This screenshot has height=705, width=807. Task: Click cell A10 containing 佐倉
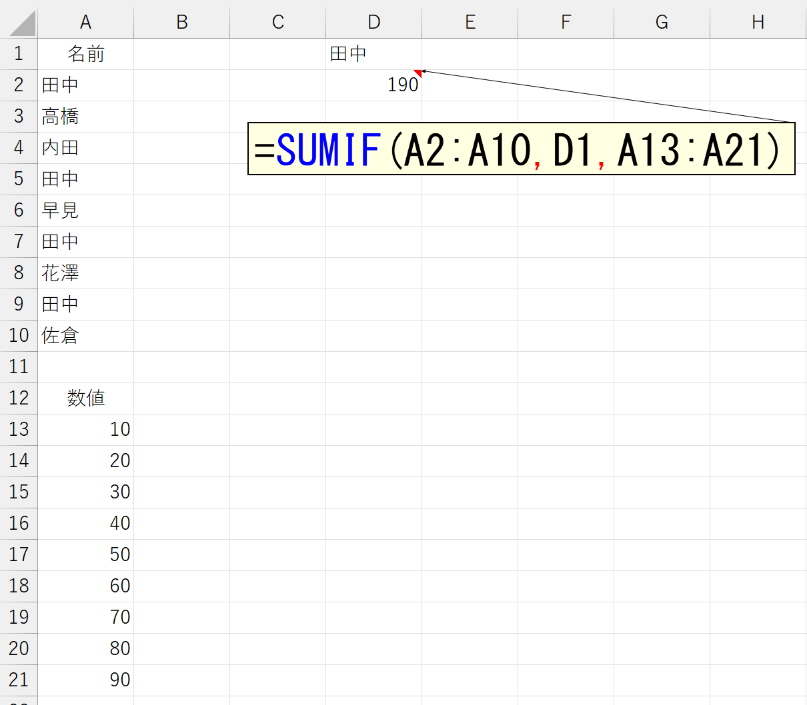[85, 336]
